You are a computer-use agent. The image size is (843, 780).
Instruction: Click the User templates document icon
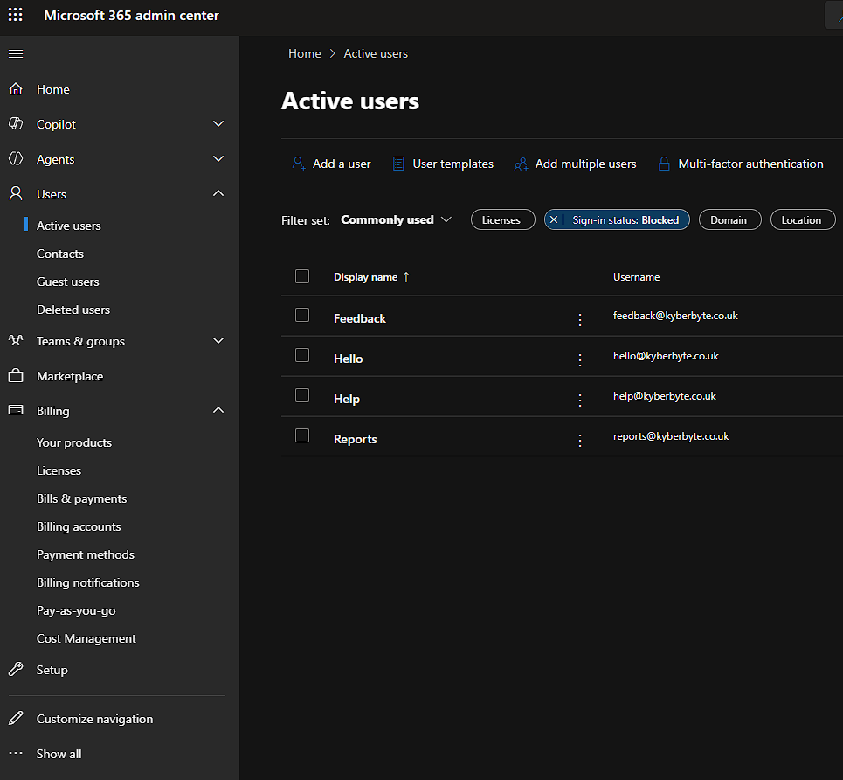click(398, 164)
